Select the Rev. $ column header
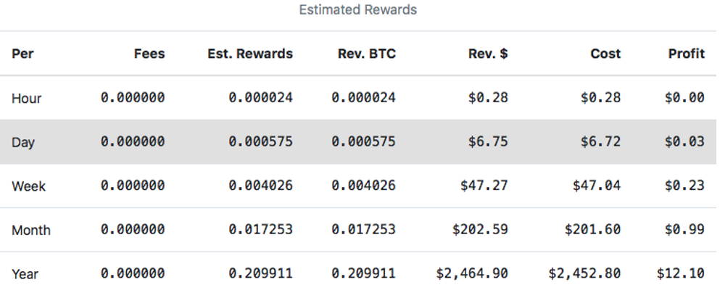 pyautogui.click(x=488, y=54)
